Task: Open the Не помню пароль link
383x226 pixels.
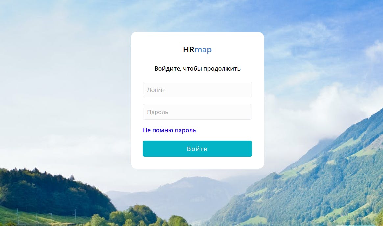Action: pos(170,130)
